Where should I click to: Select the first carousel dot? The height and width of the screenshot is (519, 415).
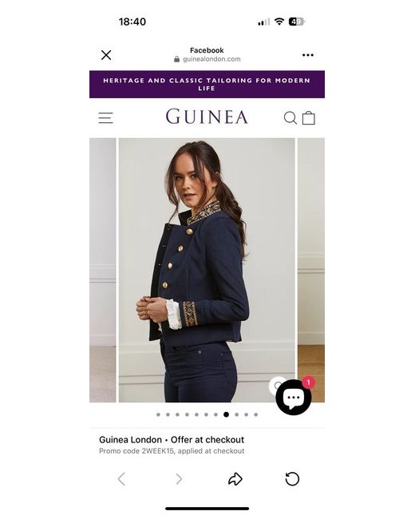pyautogui.click(x=158, y=414)
